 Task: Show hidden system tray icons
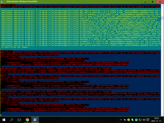[121, 120]
